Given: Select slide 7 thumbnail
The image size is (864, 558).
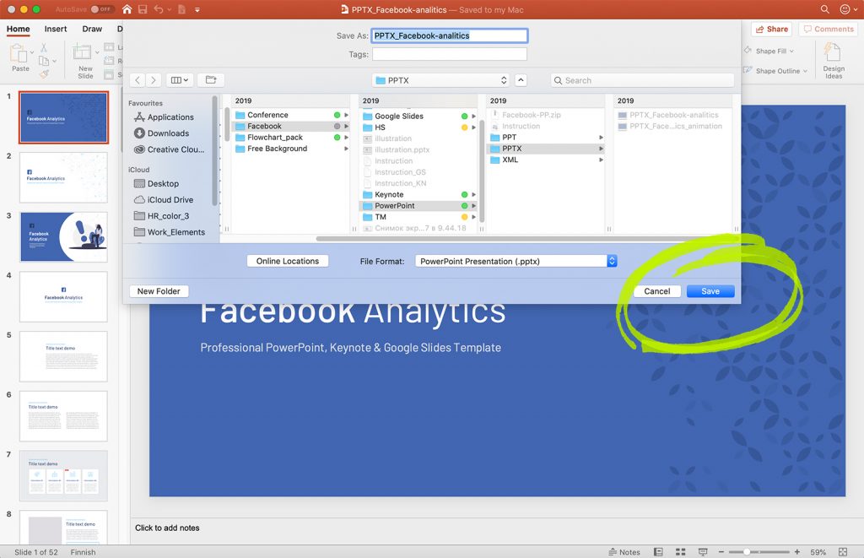Looking at the screenshot, I should pyautogui.click(x=63, y=476).
